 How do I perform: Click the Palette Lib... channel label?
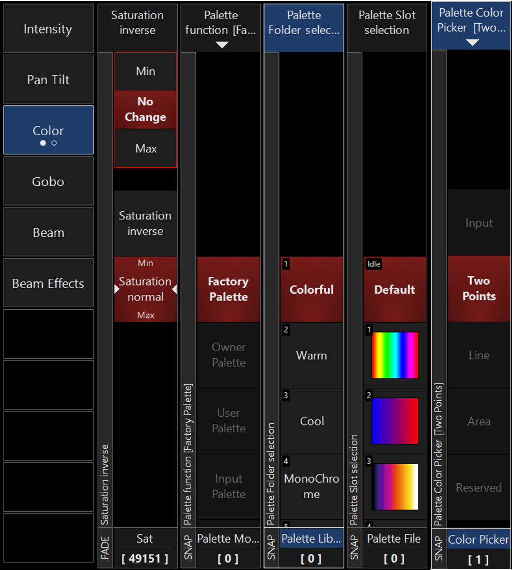point(311,539)
